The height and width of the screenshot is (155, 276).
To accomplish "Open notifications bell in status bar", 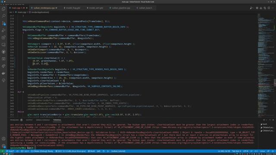I will (x=273, y=151).
